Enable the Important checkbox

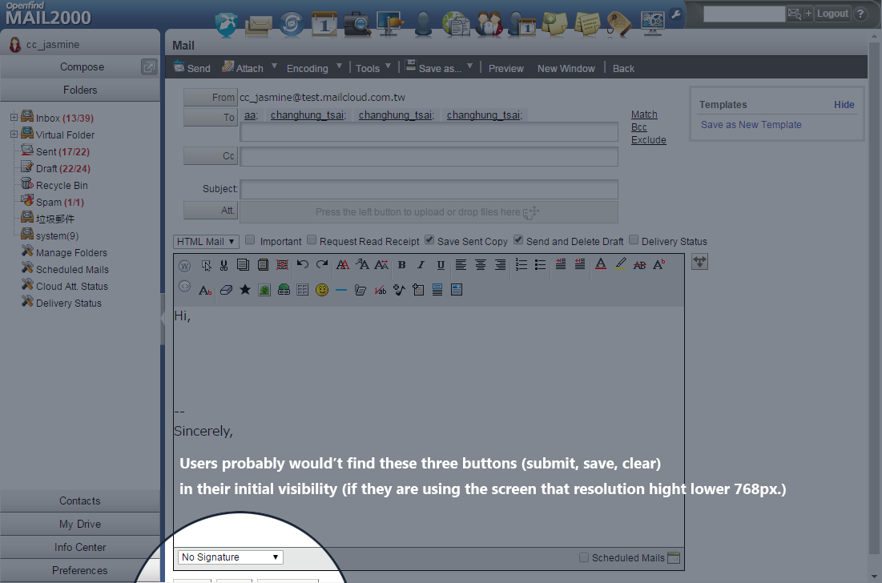(x=250, y=240)
